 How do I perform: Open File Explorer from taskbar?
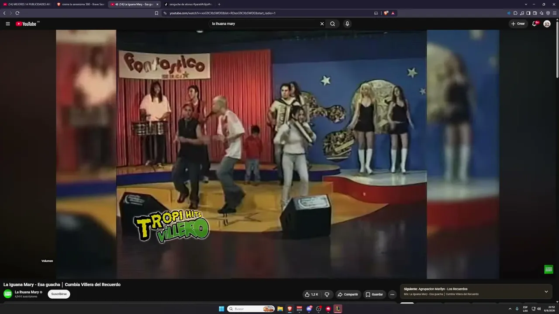(280, 309)
